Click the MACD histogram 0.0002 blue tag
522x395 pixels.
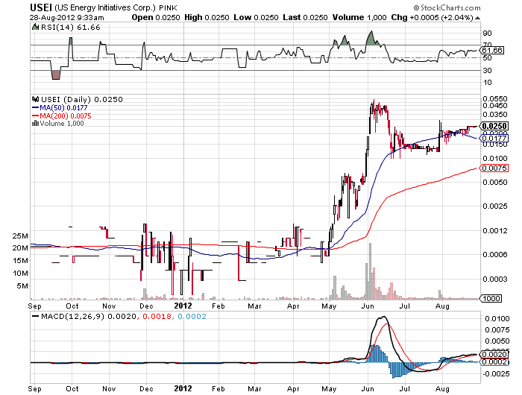494,361
